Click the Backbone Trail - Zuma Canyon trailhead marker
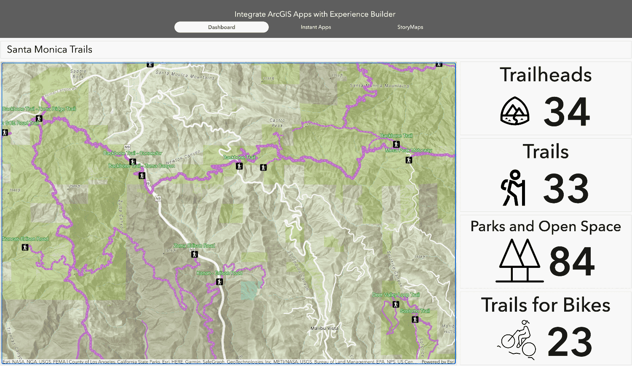Image resolution: width=632 pixels, height=366 pixels. [x=142, y=175]
